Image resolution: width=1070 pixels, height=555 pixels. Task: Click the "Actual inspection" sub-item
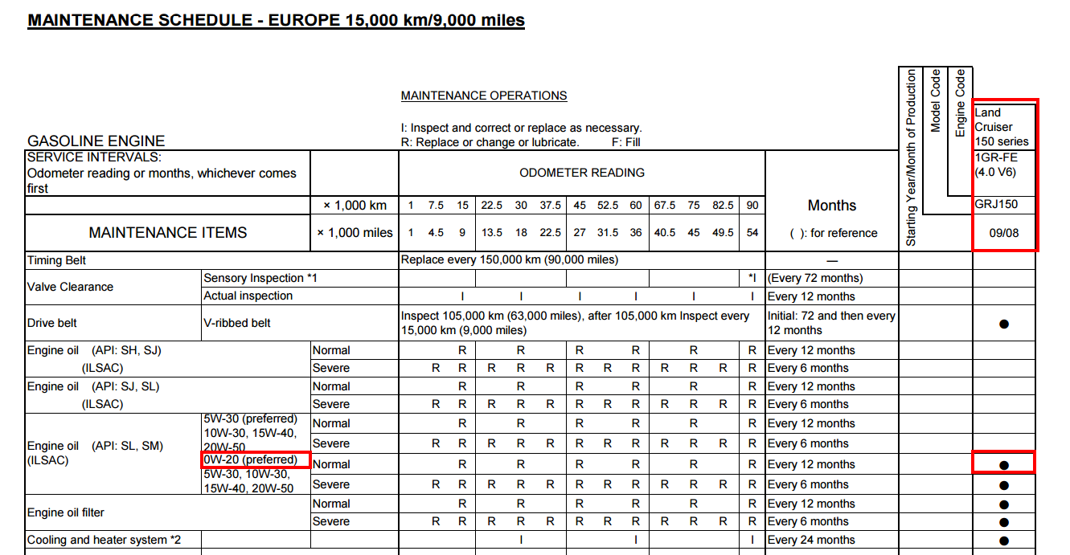pyautogui.click(x=248, y=296)
